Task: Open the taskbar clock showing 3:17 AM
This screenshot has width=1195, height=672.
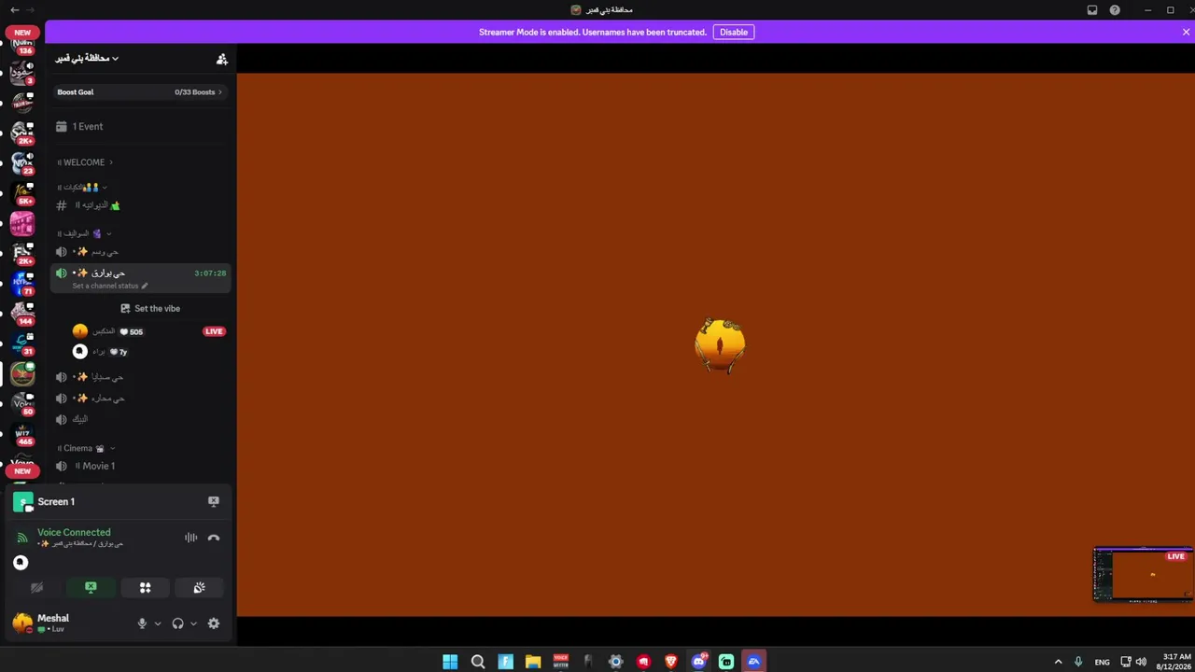Action: coord(1176,662)
